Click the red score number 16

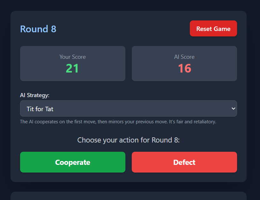coord(184,69)
